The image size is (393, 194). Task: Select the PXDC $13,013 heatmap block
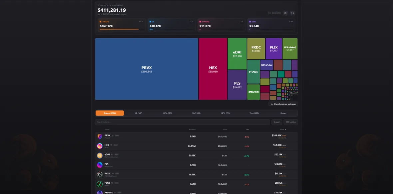(256, 49)
